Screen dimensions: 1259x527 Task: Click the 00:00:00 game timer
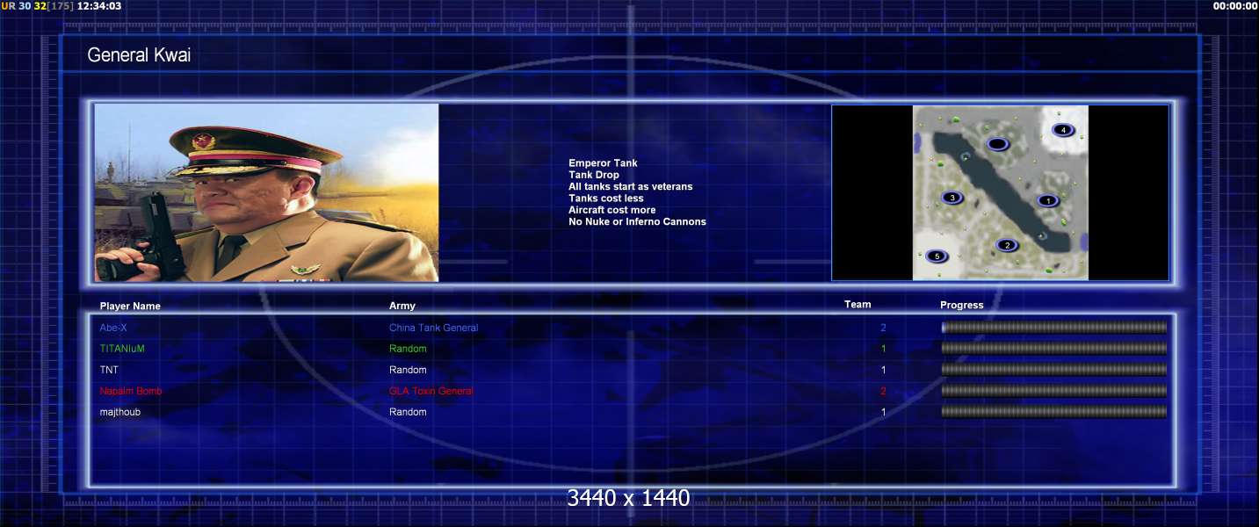(1235, 6)
